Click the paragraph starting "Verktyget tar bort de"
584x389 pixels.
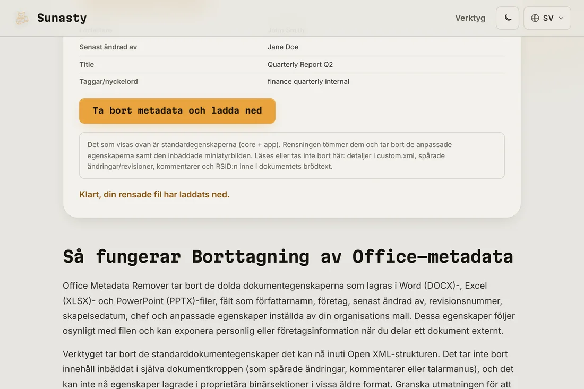pos(289,369)
